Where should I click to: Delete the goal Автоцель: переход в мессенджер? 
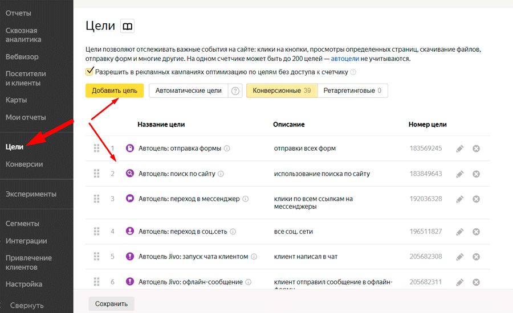coord(476,199)
